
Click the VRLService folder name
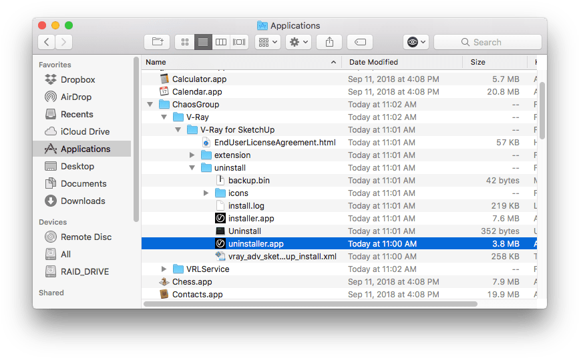(208, 269)
